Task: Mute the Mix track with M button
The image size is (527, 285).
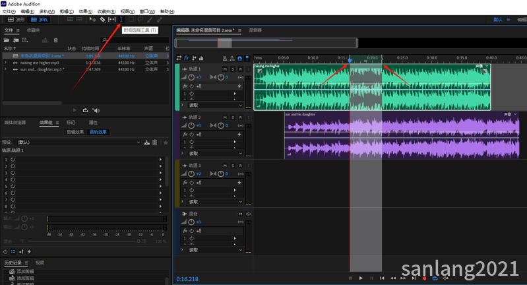Action: click(x=240, y=214)
